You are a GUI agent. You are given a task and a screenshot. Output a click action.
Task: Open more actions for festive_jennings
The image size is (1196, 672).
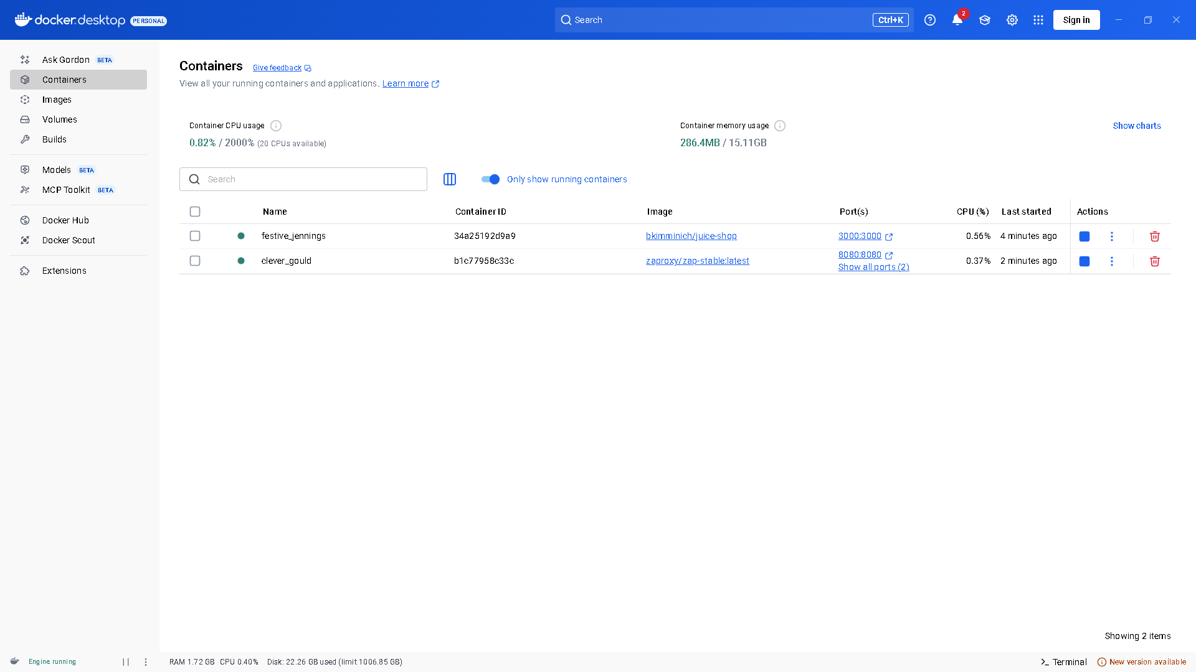point(1112,236)
